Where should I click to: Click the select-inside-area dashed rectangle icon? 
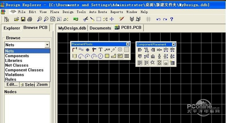click(99, 19)
